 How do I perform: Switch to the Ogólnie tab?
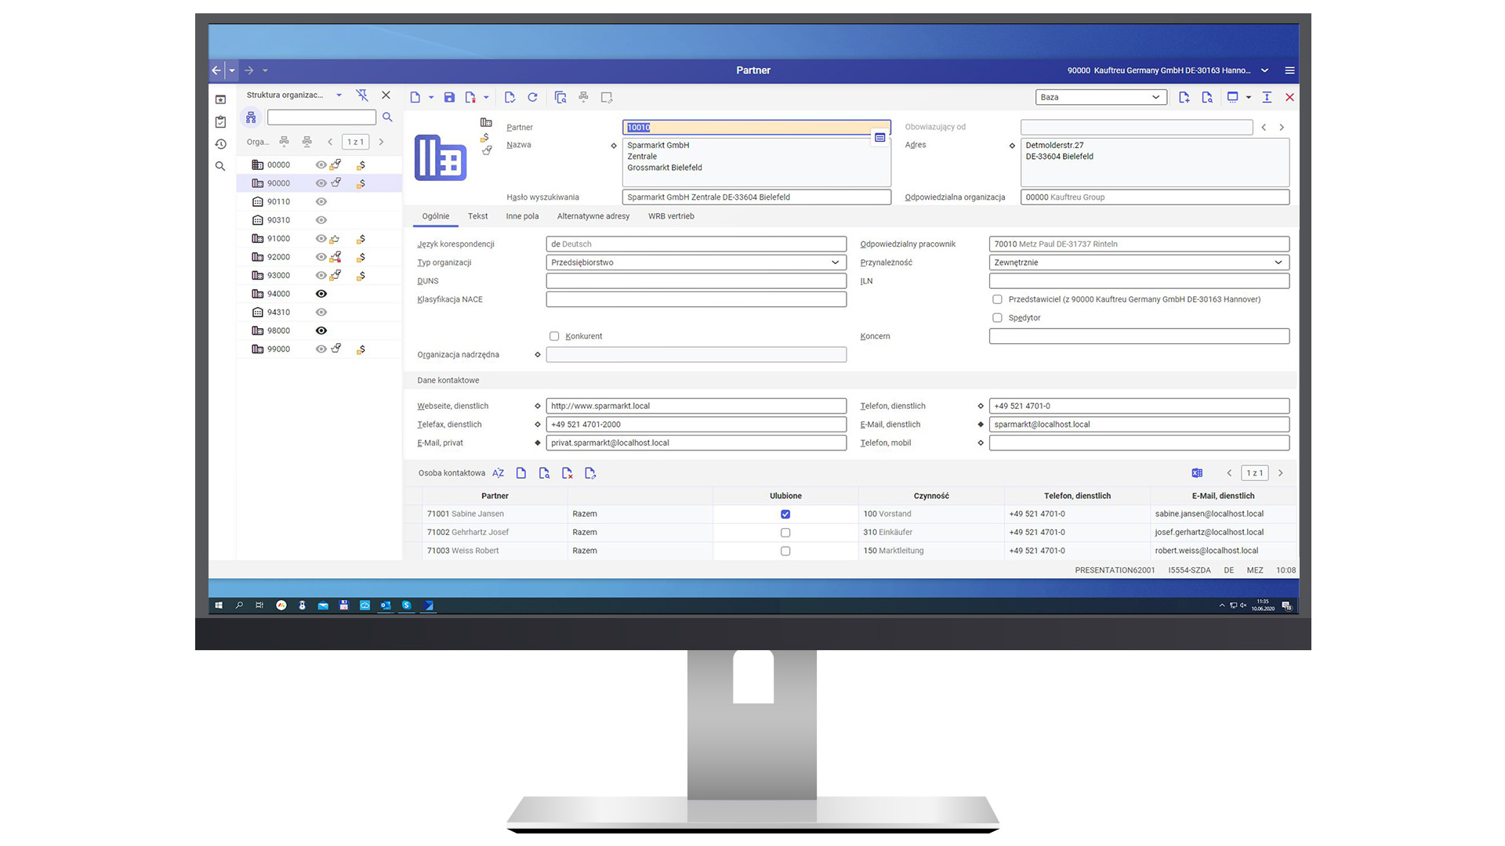pos(436,216)
